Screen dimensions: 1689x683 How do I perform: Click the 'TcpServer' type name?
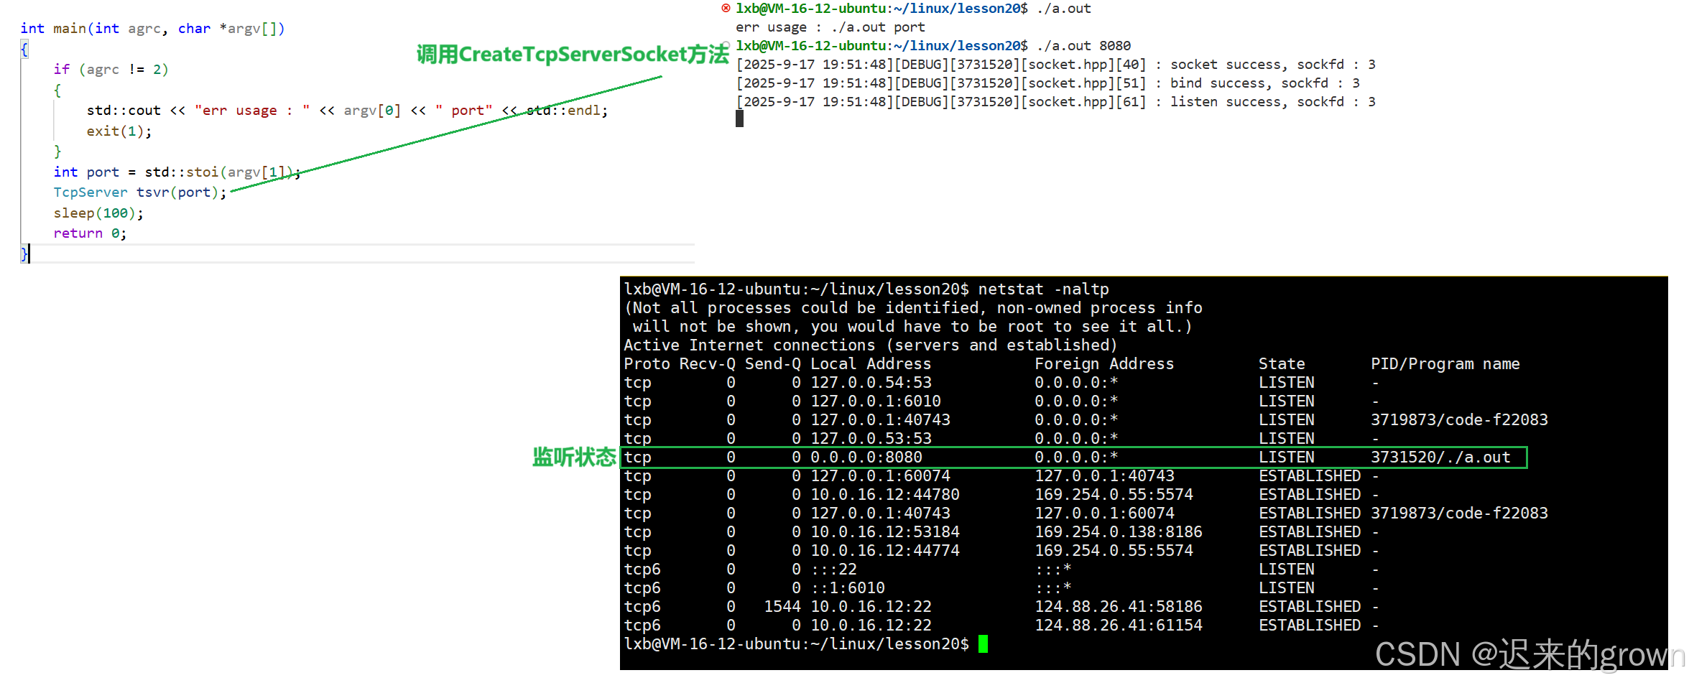point(91,192)
